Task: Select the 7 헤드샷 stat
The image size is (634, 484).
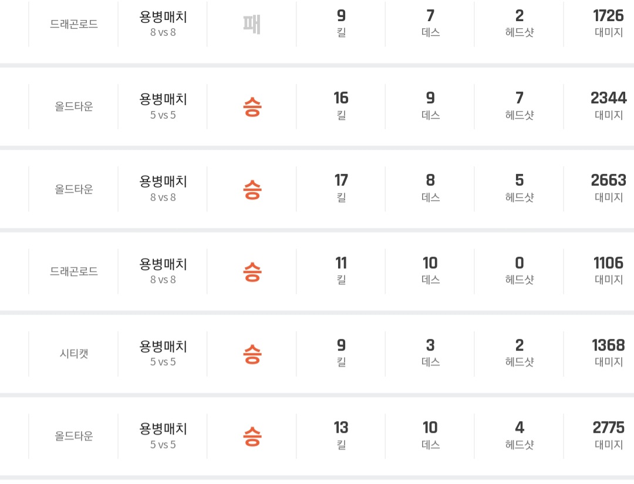Action: point(520,98)
